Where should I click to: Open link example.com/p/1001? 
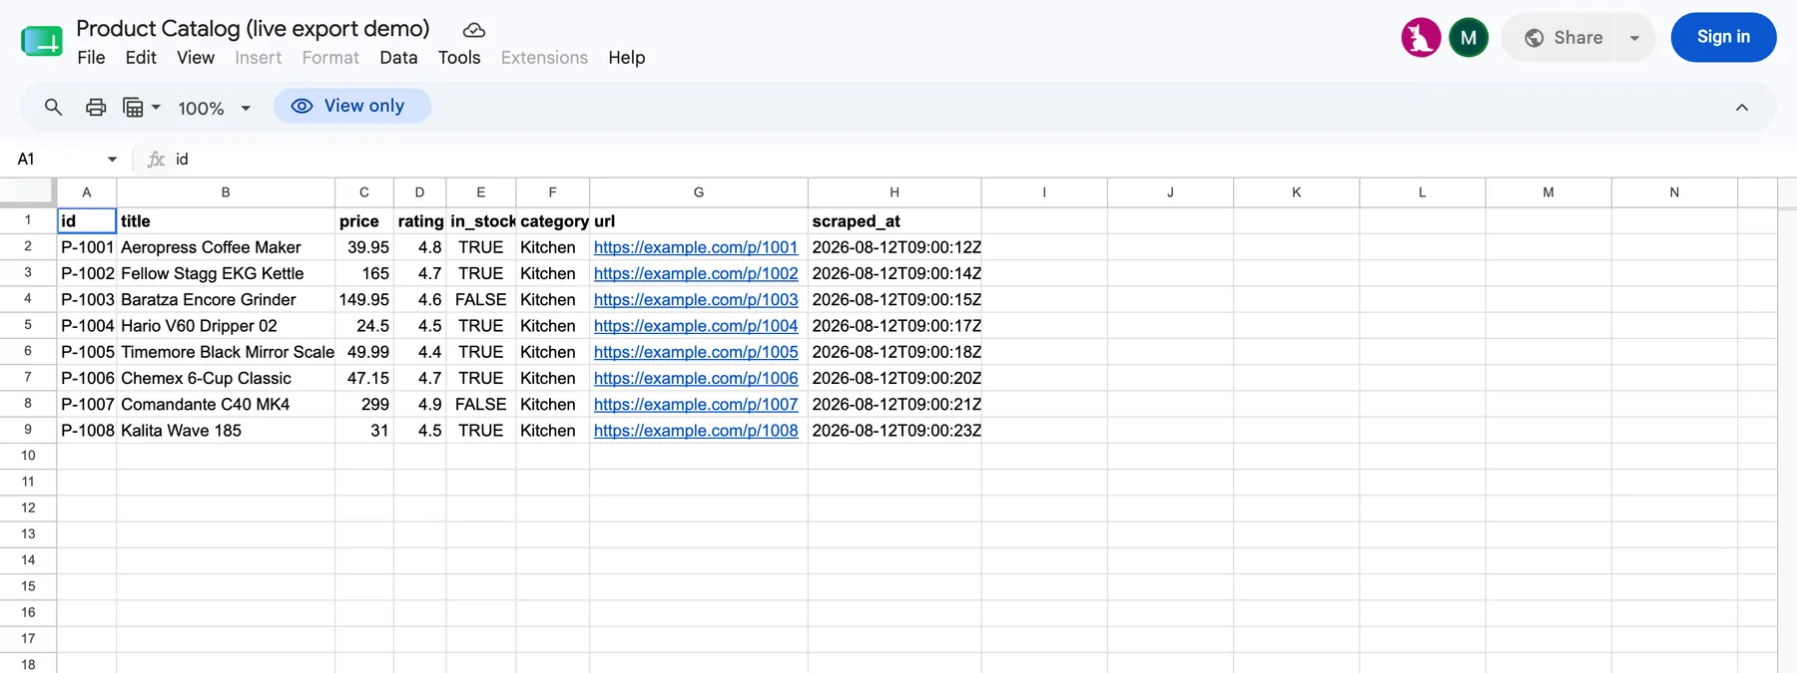[x=696, y=247]
